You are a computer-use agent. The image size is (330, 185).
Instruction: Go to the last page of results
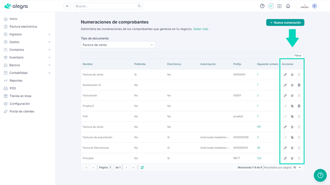(133, 168)
